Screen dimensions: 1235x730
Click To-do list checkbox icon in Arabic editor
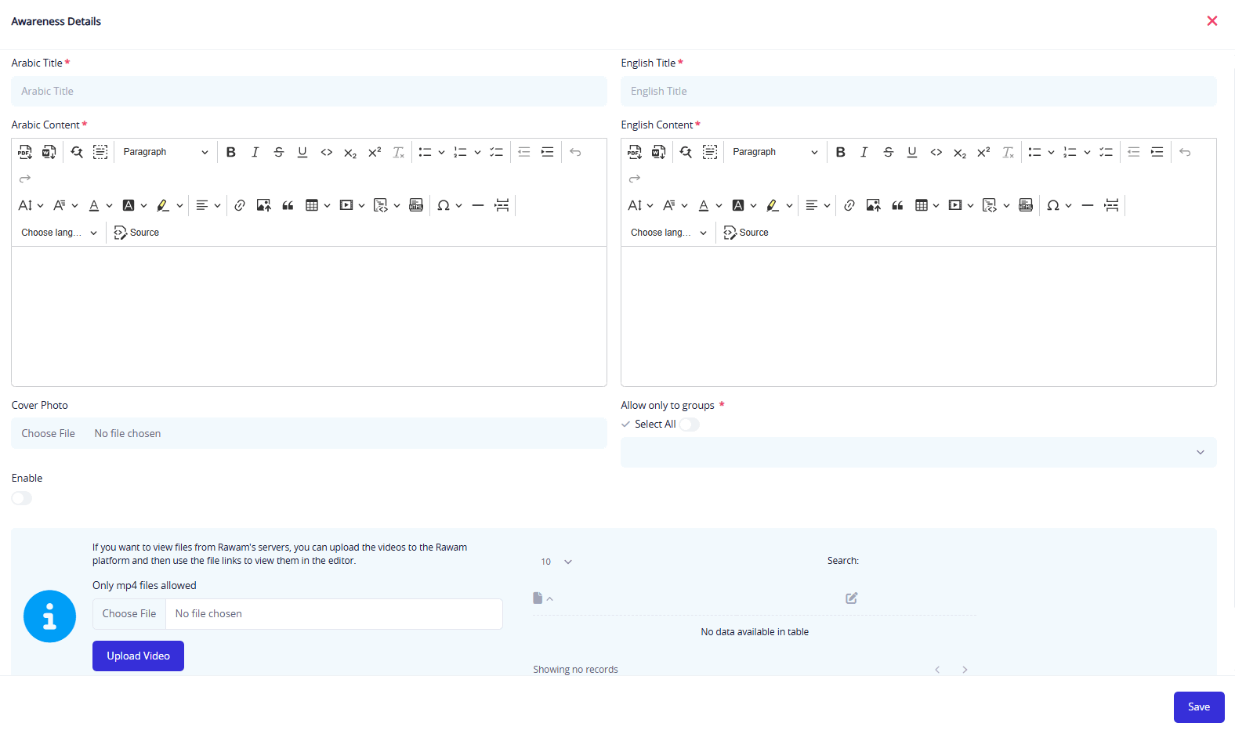point(497,152)
